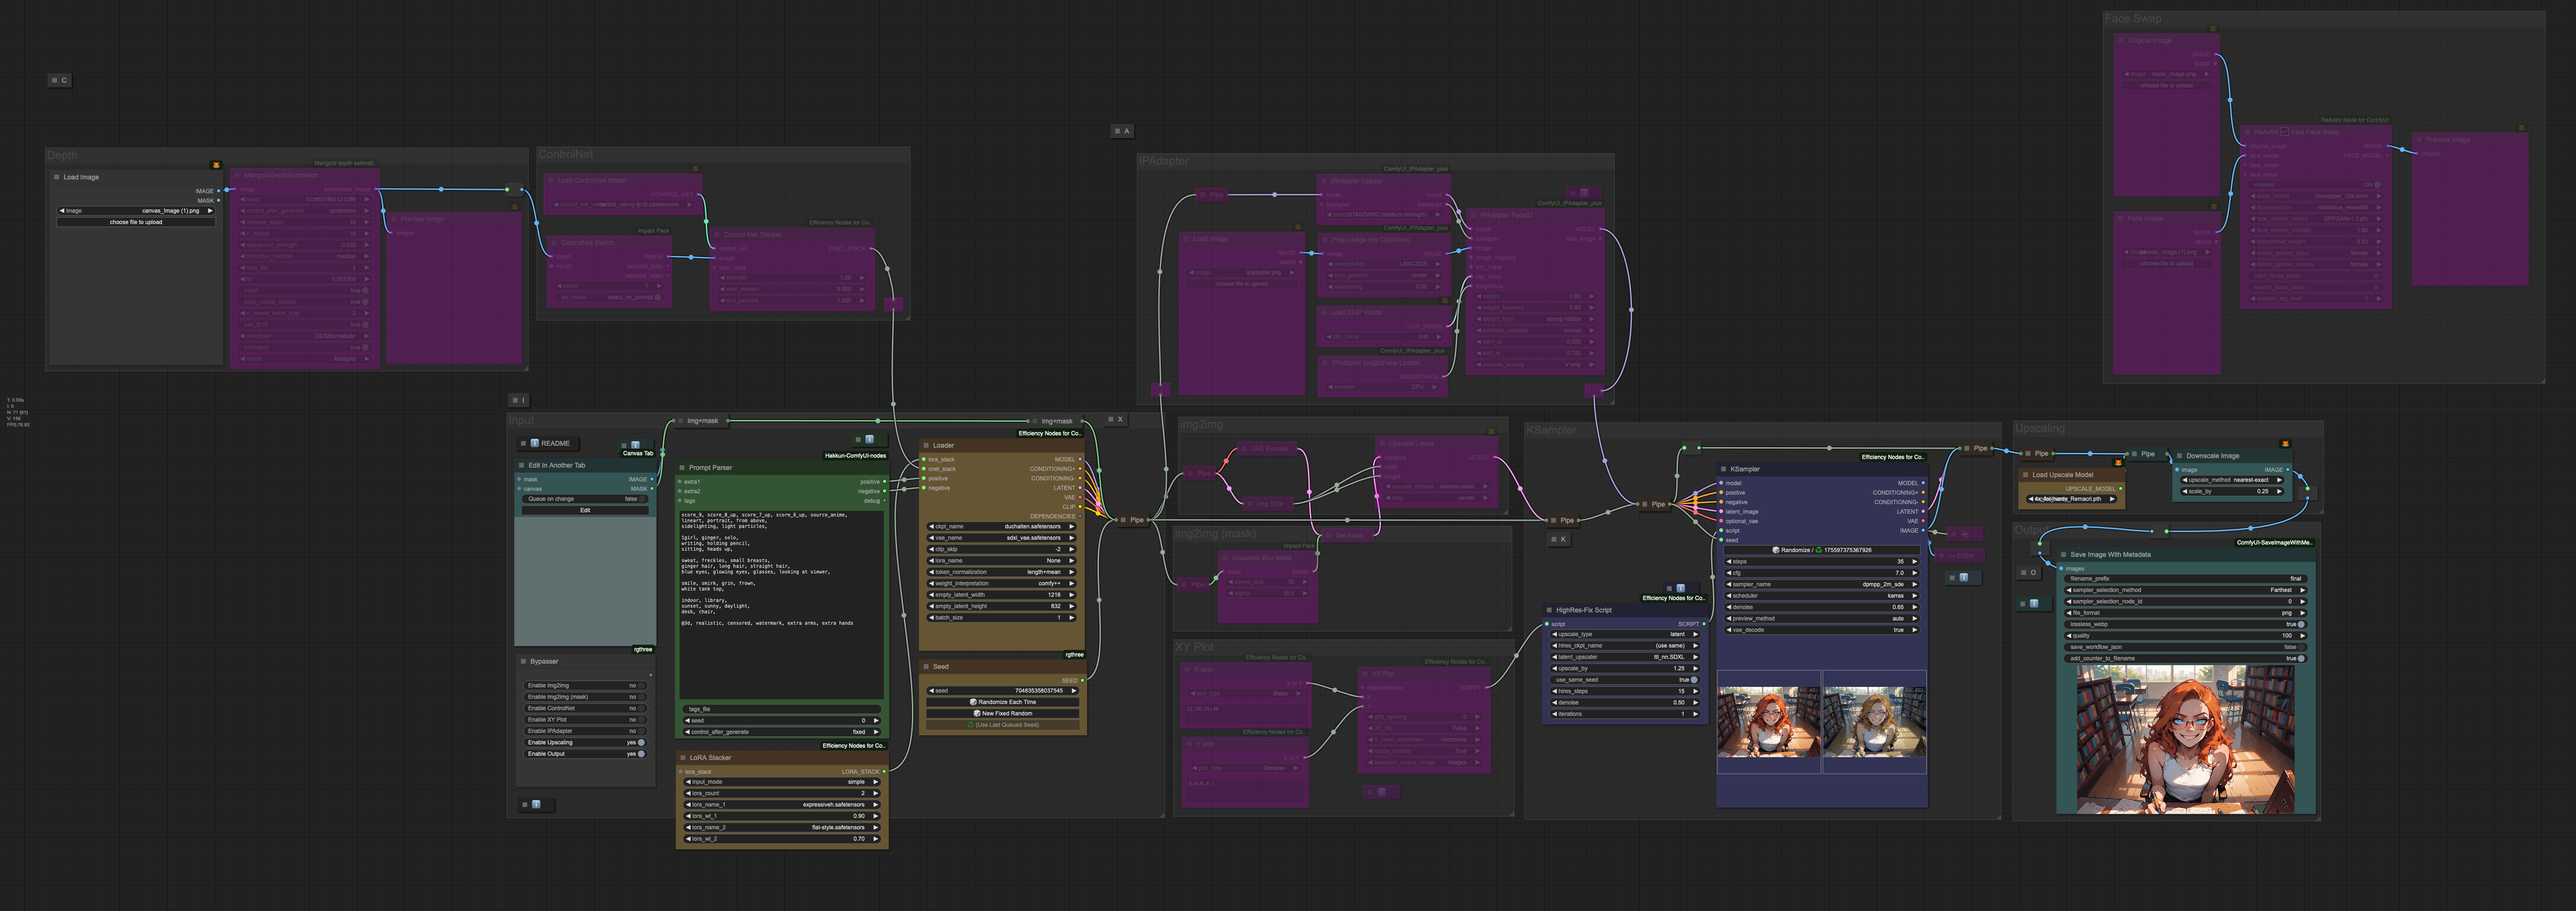Increase steps value arrow in KSampler
Viewport: 2576px width, 911px height.
[x=1915, y=561]
